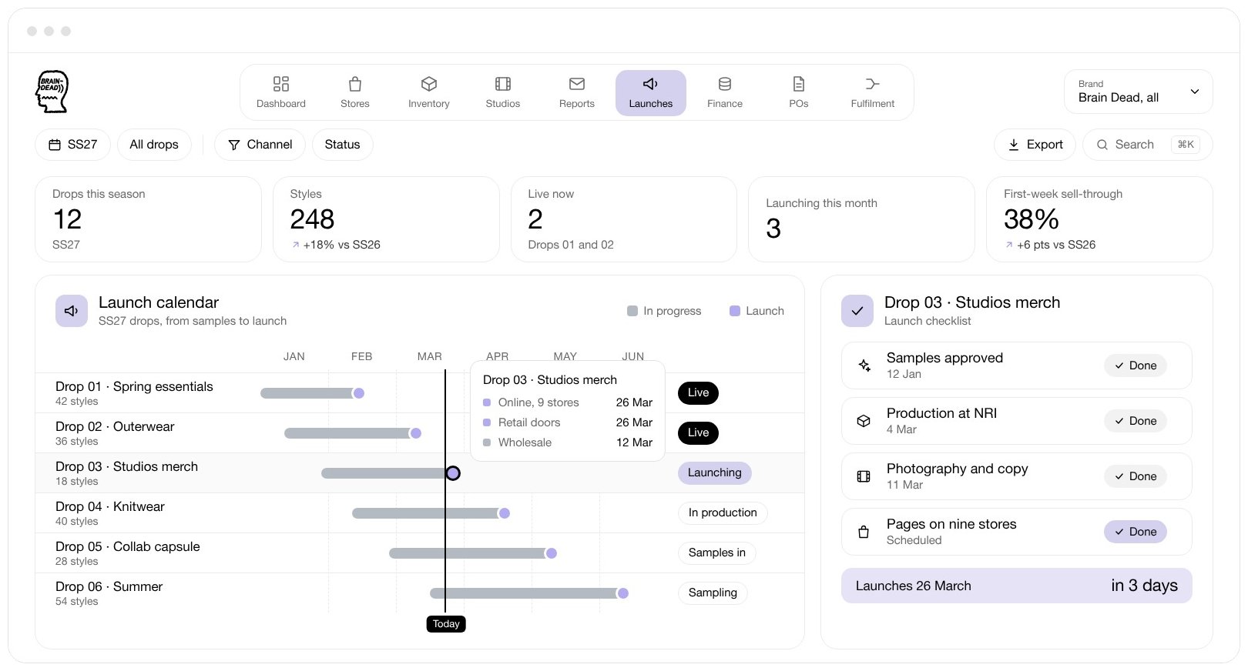The height and width of the screenshot is (671, 1248).
Task: Open the Fulfilment tab
Action: 873,92
